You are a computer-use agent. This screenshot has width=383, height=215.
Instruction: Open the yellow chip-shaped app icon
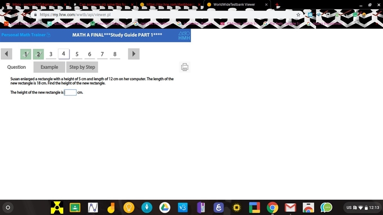tap(237, 208)
